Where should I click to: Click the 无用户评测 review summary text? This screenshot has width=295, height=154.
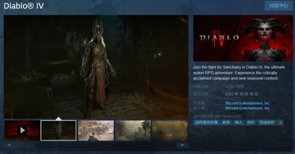[234, 86]
